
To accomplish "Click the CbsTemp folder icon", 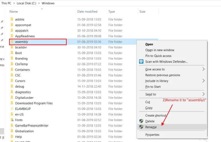I will point(12,64).
